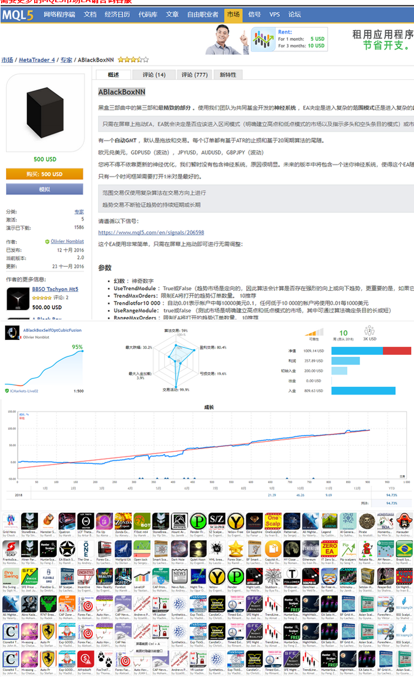
Task: Open the 市场 breadcrumb link
Action: pos(7,60)
